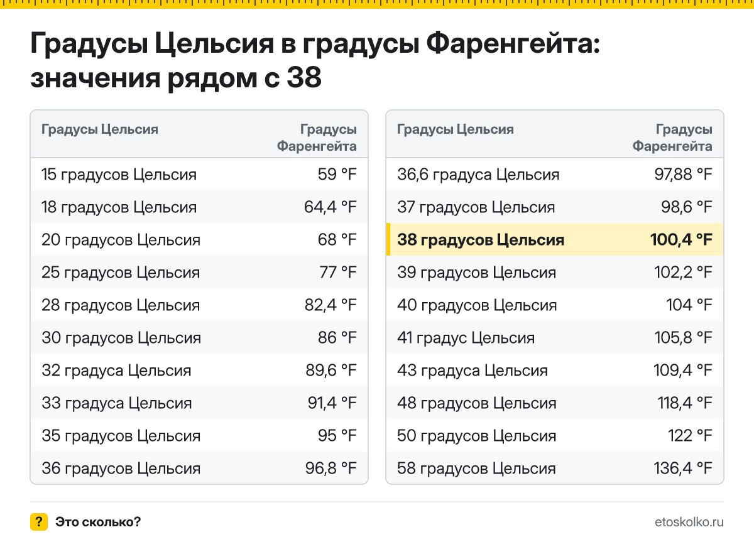Image resolution: width=754 pixels, height=542 pixels.
Task: Click the '97,88 °F' value
Action: pyautogui.click(x=684, y=175)
